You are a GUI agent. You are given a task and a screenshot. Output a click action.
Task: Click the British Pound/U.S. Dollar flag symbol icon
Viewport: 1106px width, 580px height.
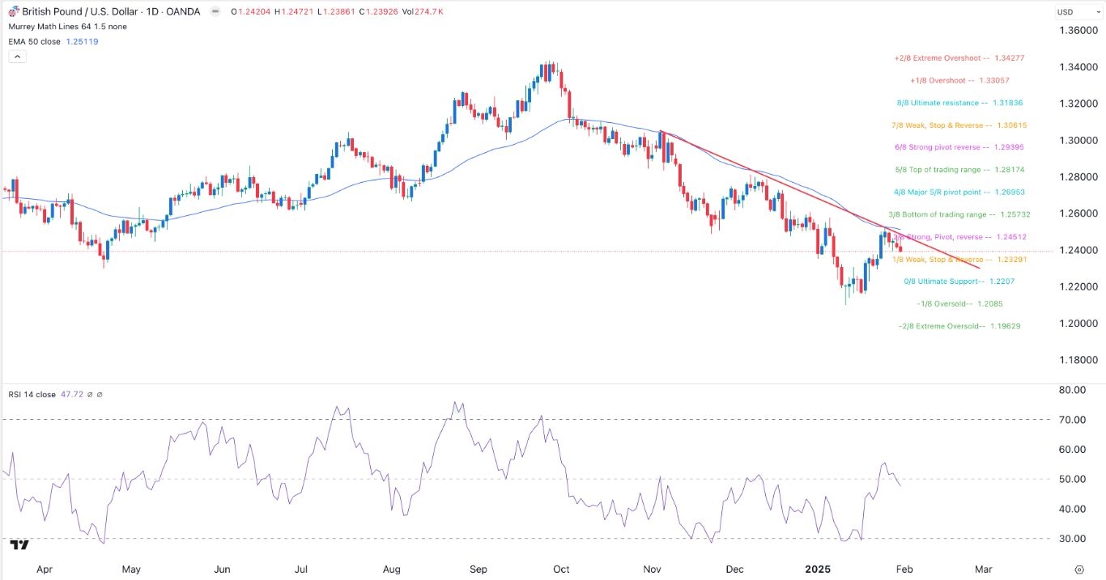pos(13,11)
